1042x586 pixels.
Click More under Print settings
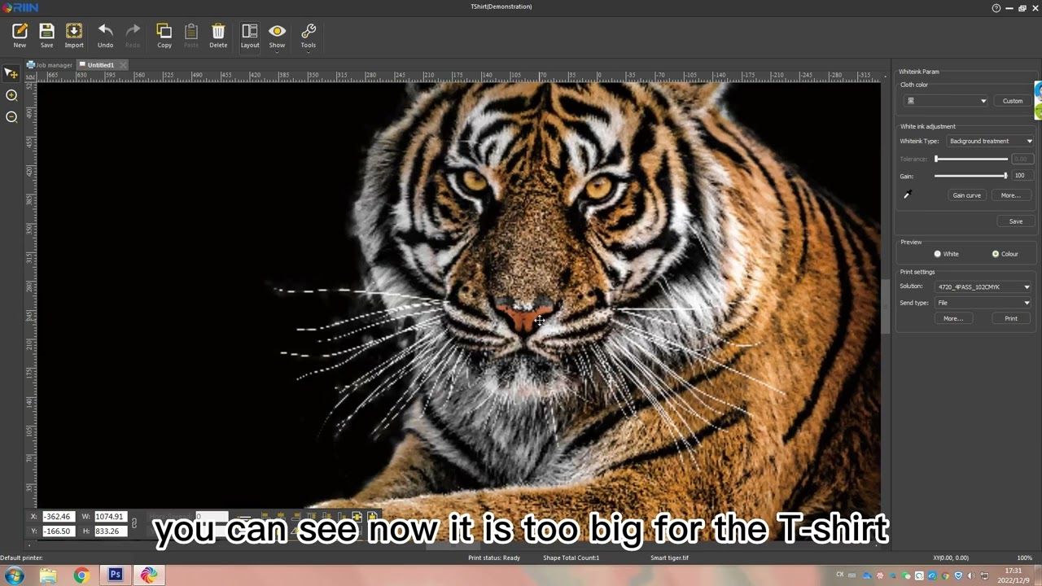tap(953, 319)
